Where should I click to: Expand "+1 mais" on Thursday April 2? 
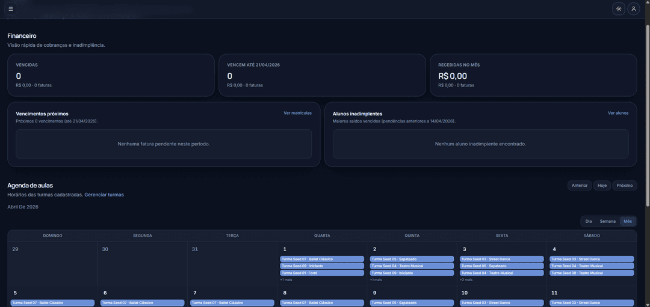tap(376, 279)
